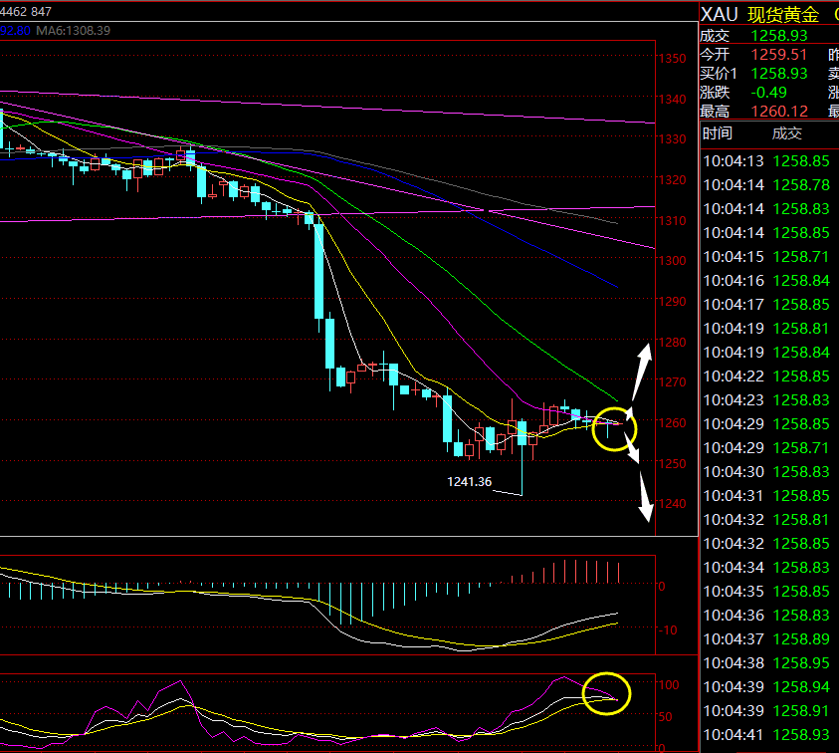Click the MA6:1308.39 indicator label

tap(73, 31)
